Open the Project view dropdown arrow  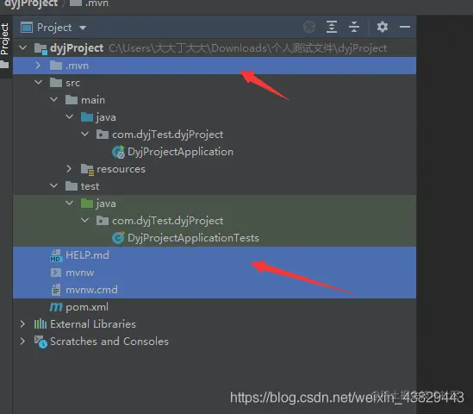click(x=83, y=28)
